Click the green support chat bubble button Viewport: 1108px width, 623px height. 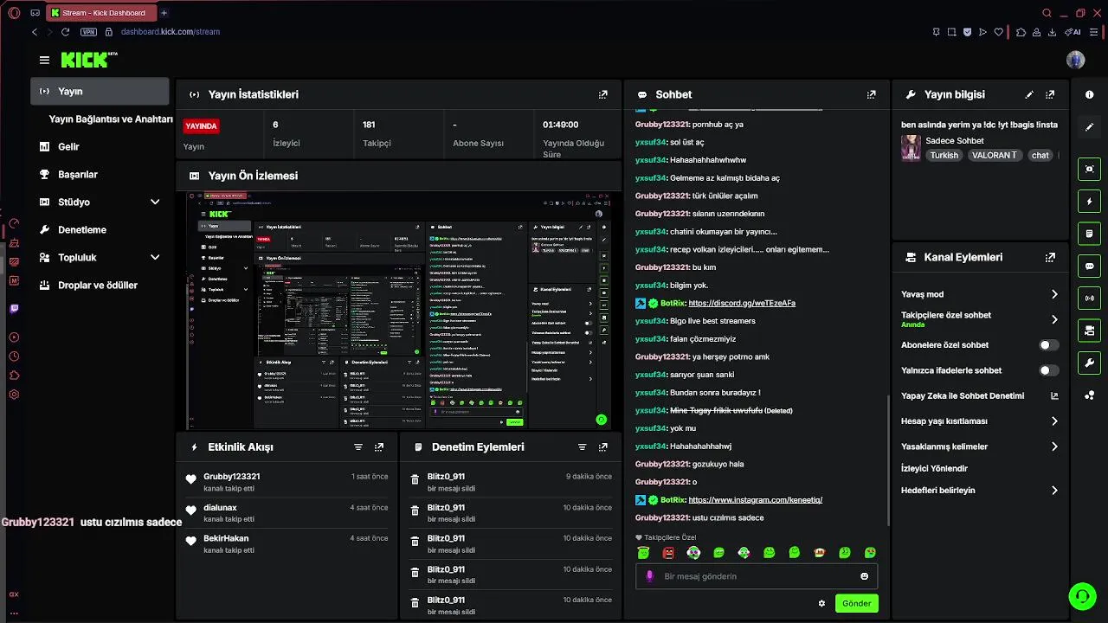tap(1081, 595)
